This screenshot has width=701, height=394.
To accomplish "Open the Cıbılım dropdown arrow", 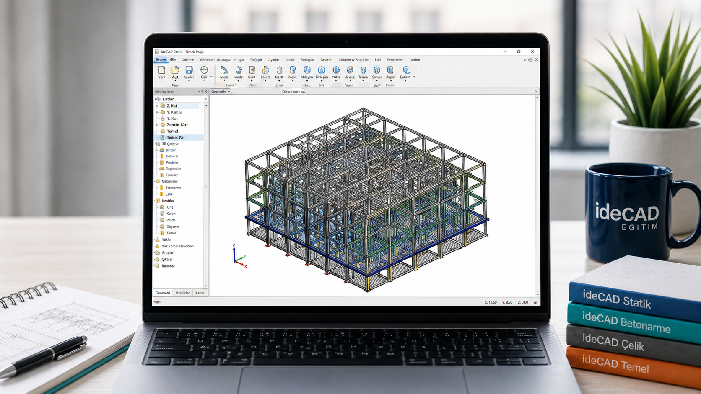I will [x=413, y=77].
